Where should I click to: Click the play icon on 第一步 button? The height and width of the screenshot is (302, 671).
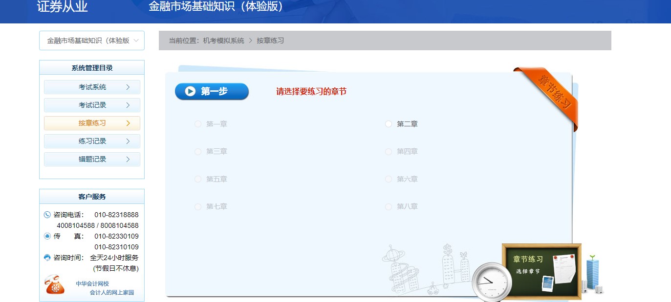click(x=191, y=91)
